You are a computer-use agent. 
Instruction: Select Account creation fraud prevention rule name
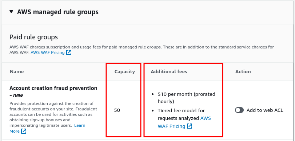[53, 88]
